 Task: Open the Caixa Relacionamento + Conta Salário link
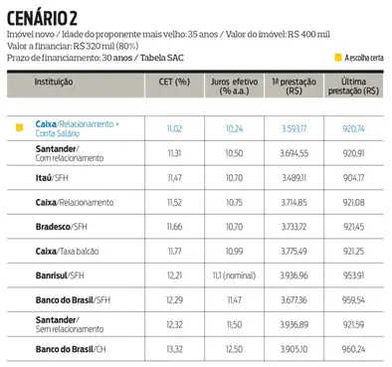[x=77, y=128]
